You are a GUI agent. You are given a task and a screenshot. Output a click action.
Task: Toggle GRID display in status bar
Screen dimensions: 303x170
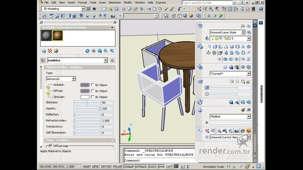[x=96, y=167]
